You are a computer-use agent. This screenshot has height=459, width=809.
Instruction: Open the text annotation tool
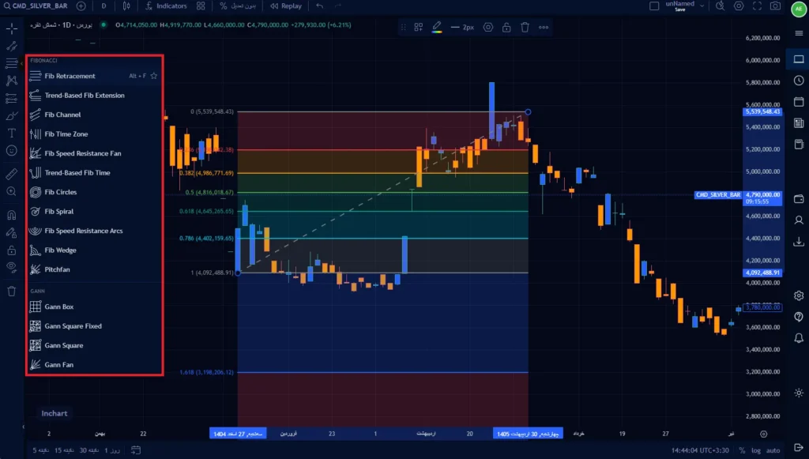(x=11, y=133)
